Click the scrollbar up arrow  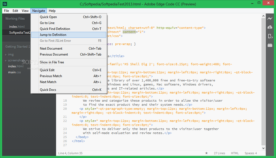(x=263, y=16)
